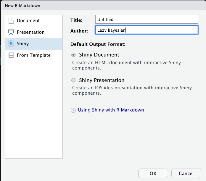Select the Document label in sidebar
206x181 pixels.
(28, 21)
